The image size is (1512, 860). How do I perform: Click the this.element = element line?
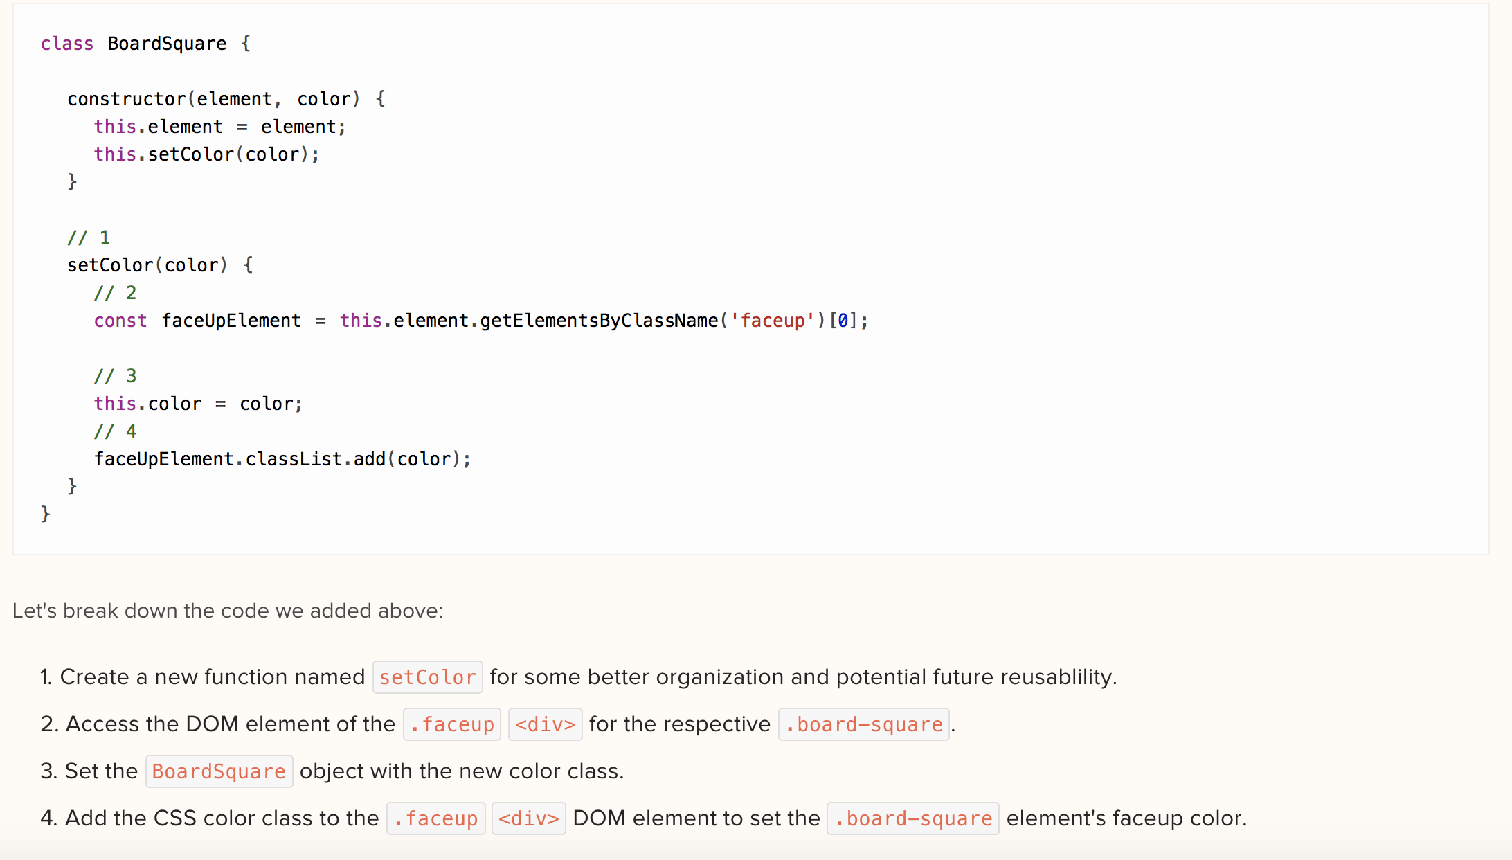[x=220, y=127]
